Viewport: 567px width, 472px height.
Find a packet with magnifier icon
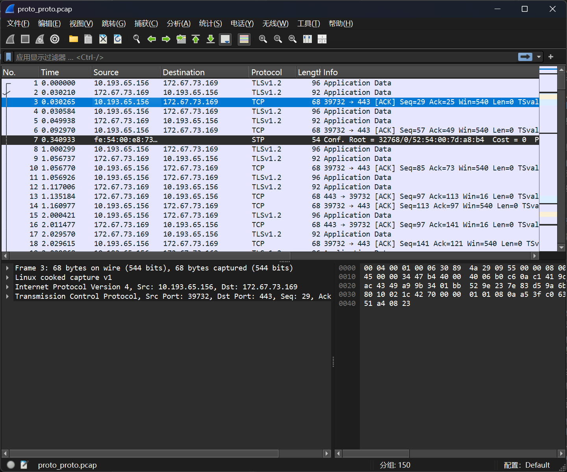[137, 39]
